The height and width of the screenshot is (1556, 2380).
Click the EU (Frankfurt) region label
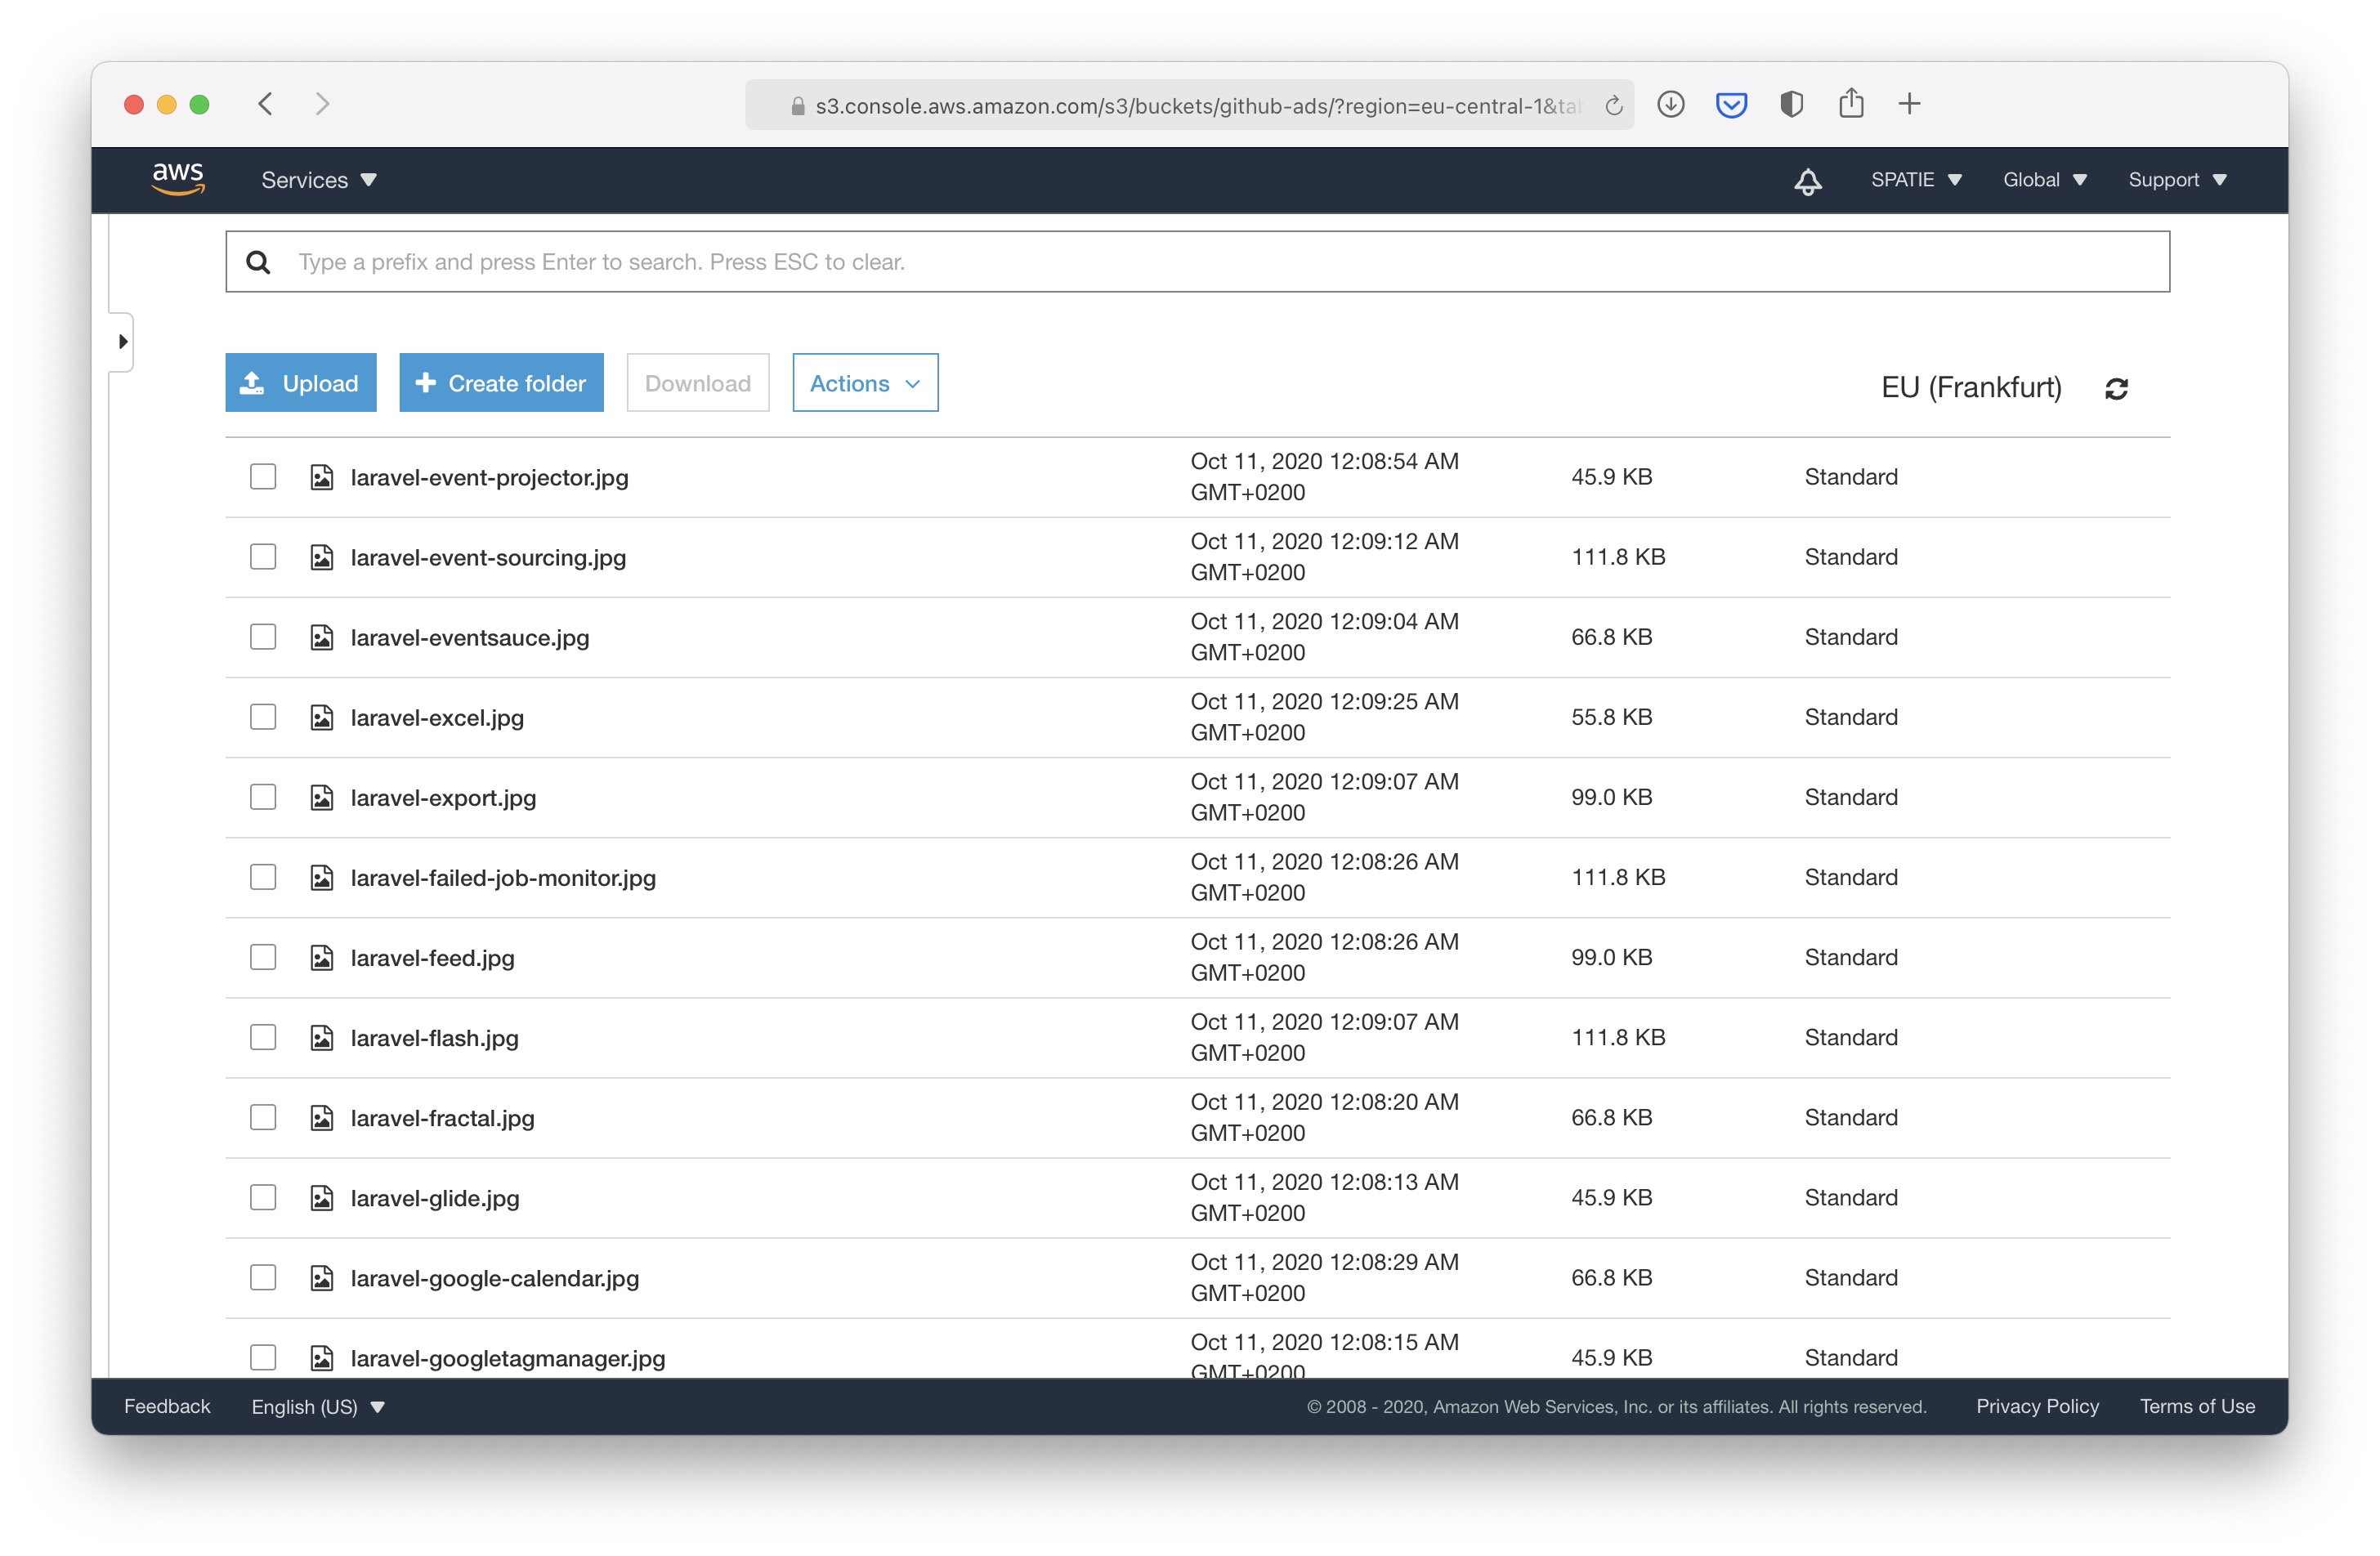pos(1971,388)
